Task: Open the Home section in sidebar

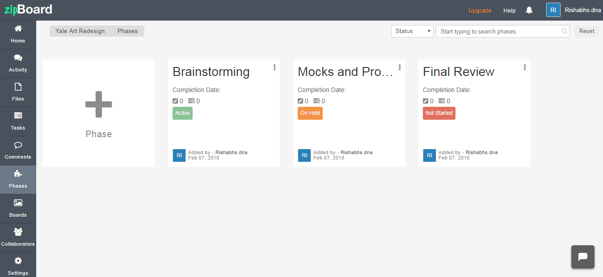Action: click(18, 34)
